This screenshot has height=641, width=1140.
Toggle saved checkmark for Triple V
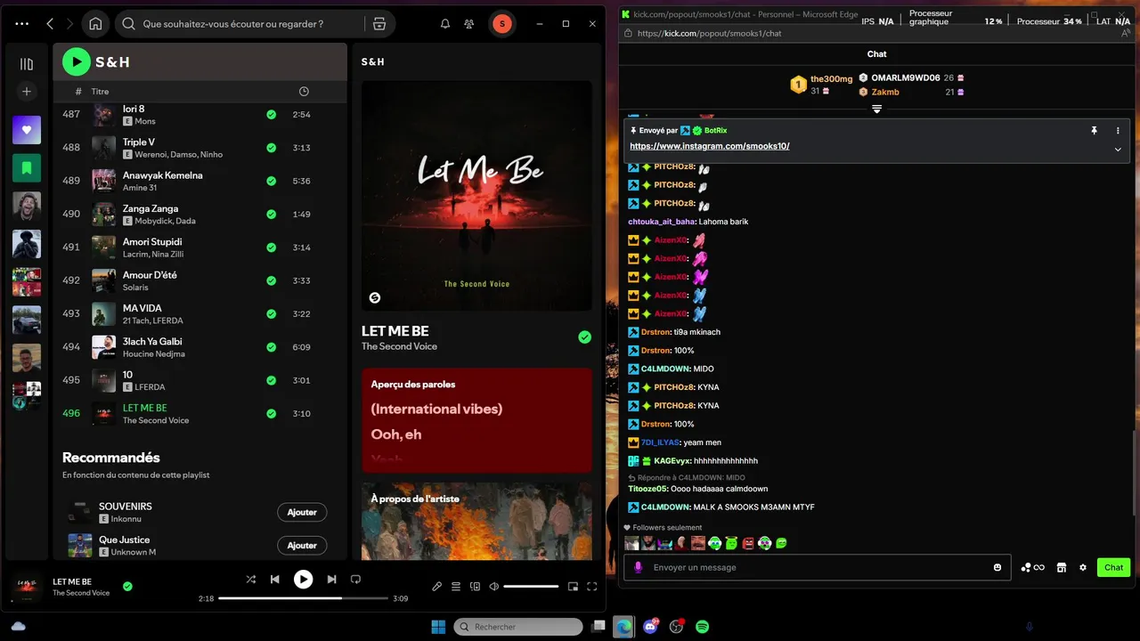pos(271,148)
